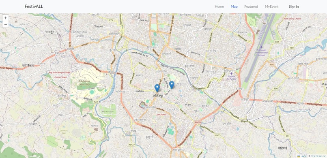Viewport: 327px width, 158px height.
Task: Click the F87 road shield
Action: click(277, 42)
